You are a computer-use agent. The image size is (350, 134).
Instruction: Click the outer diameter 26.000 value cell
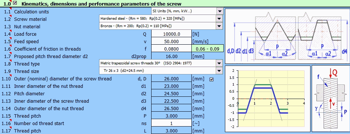pyautogui.click(x=171, y=79)
